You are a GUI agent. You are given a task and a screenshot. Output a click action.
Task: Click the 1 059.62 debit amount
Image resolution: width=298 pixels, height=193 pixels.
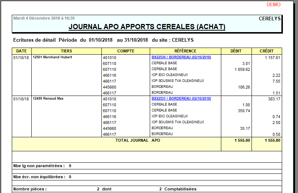242,69
